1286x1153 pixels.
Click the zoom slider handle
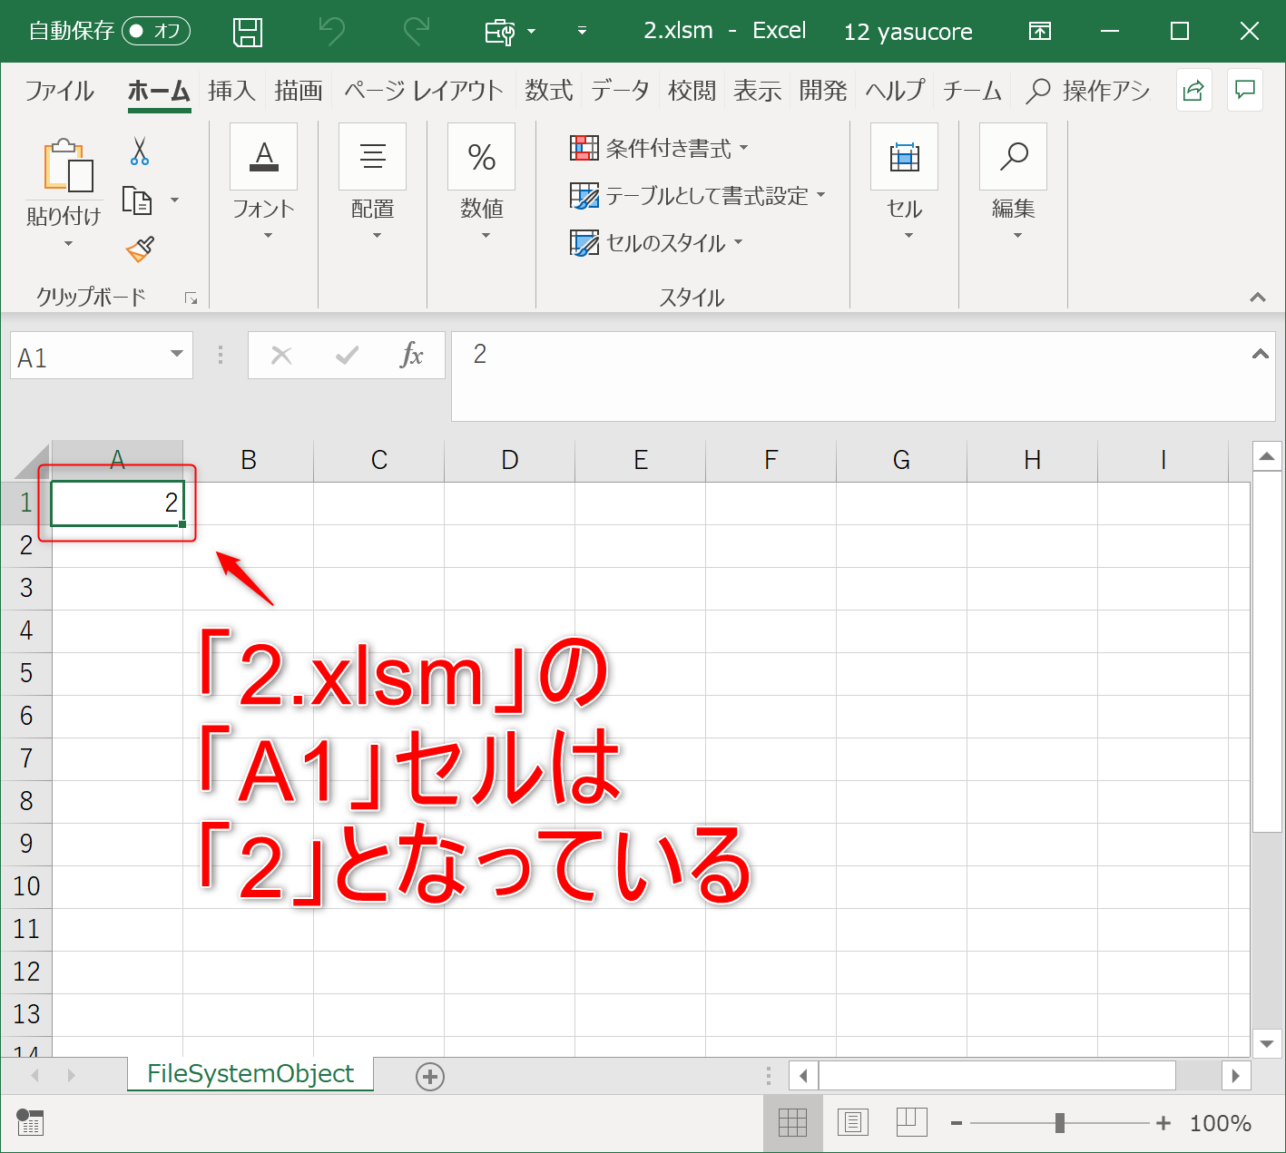1060,1123
